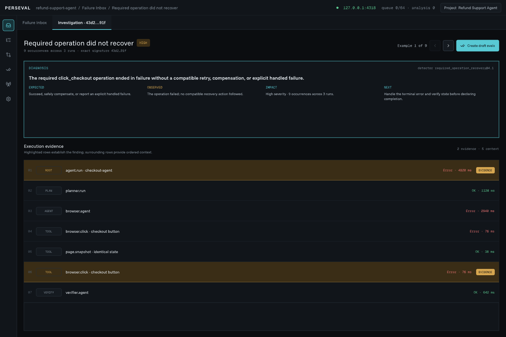Click the OK 642 ms status
The width and height of the screenshot is (506, 337).
pyautogui.click(x=484, y=292)
